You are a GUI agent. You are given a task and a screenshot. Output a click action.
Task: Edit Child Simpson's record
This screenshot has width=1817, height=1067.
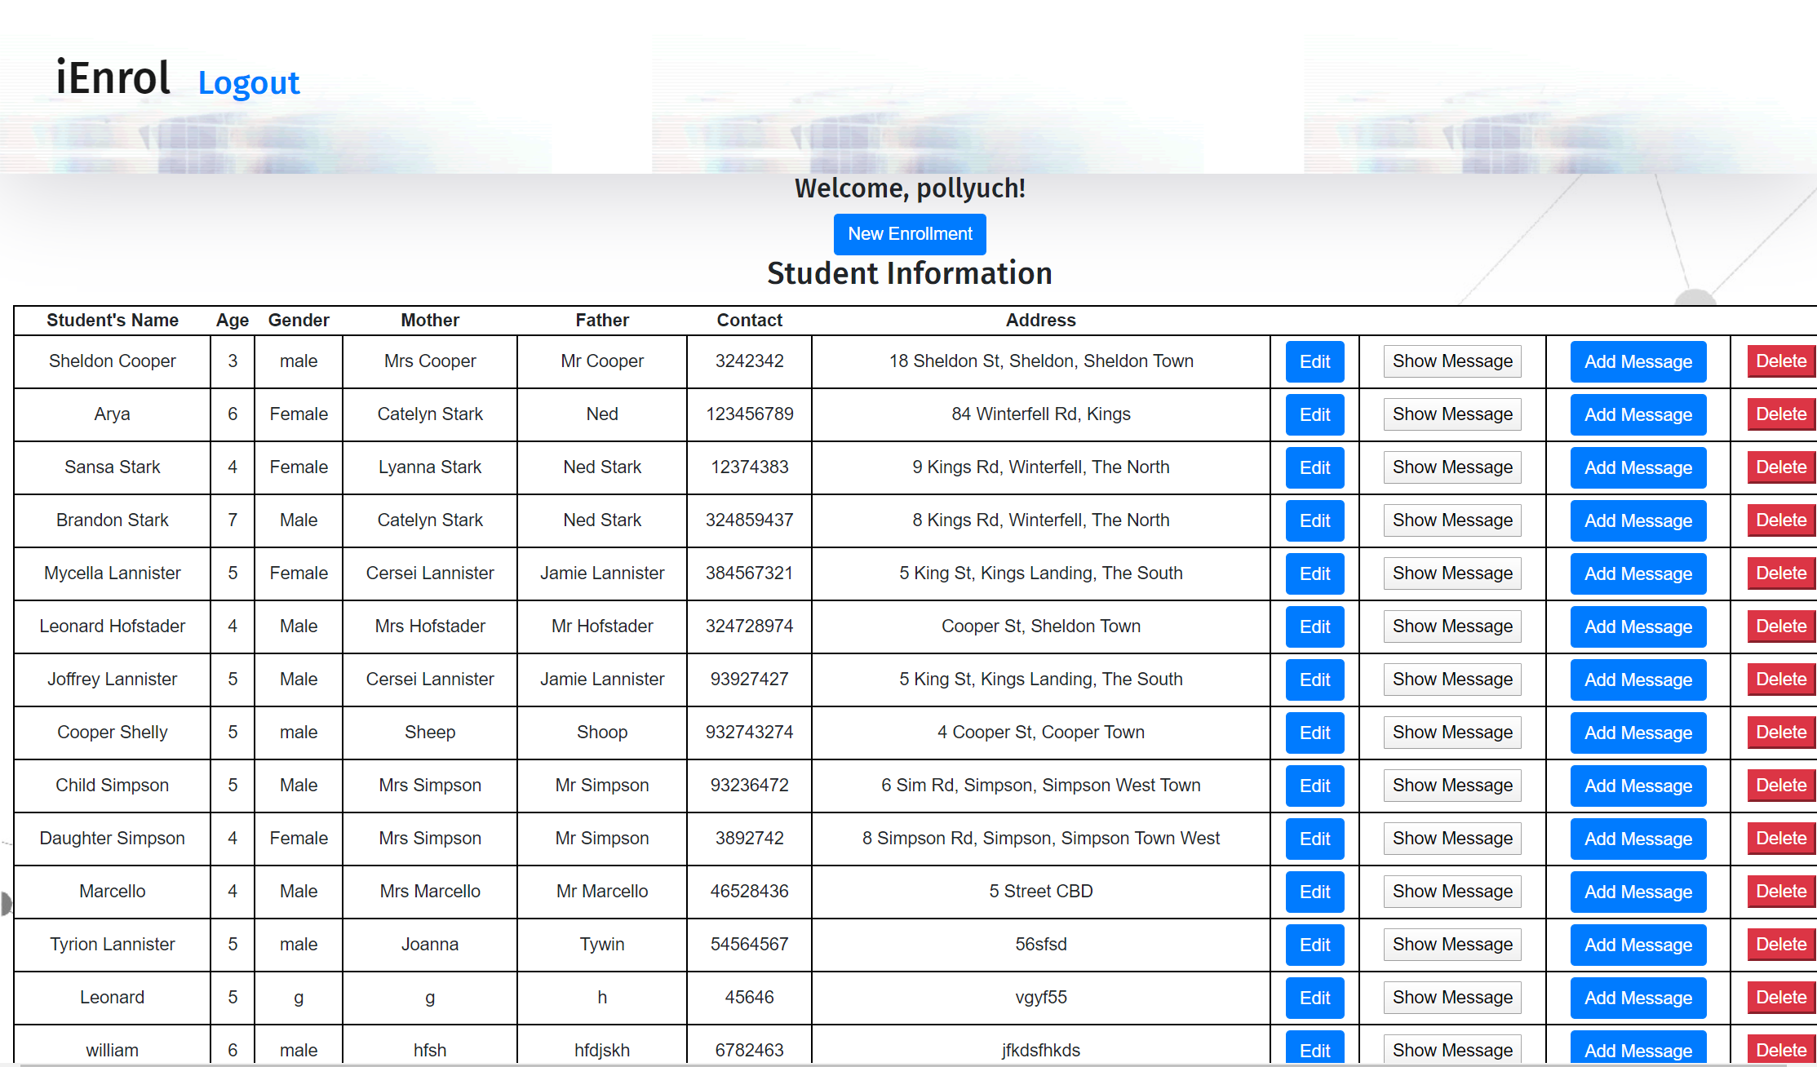click(x=1314, y=786)
